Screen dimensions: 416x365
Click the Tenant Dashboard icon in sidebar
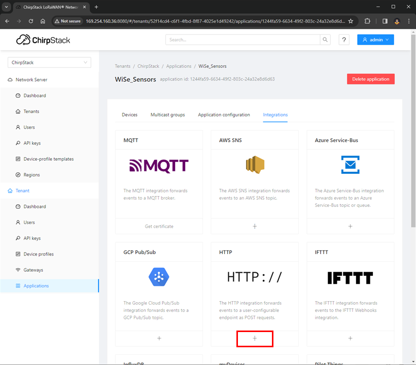point(18,206)
